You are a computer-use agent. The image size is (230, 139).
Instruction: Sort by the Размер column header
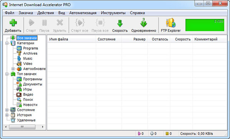[135, 39]
